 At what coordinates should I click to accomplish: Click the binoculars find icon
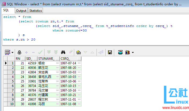(63, 52)
